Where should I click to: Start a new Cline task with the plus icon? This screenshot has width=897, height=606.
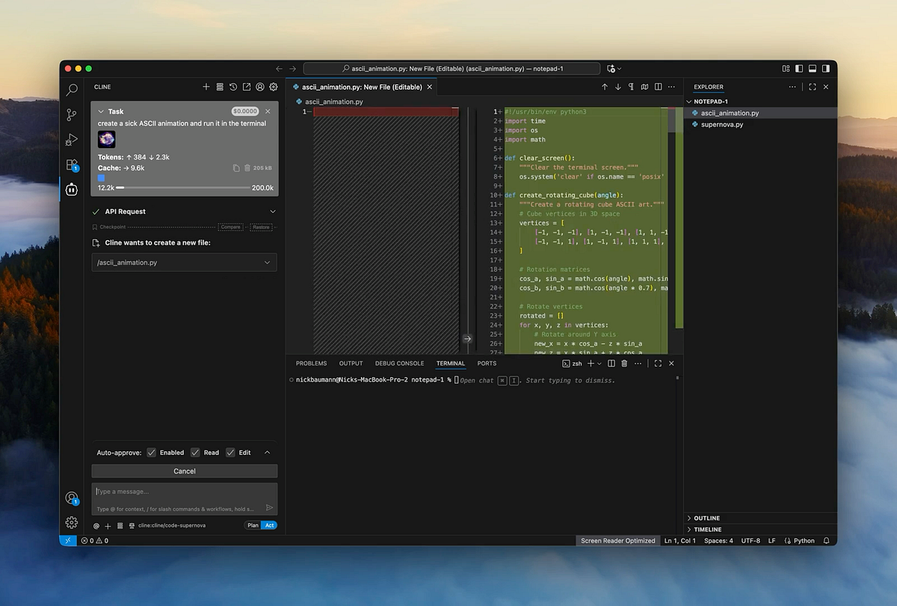click(206, 87)
